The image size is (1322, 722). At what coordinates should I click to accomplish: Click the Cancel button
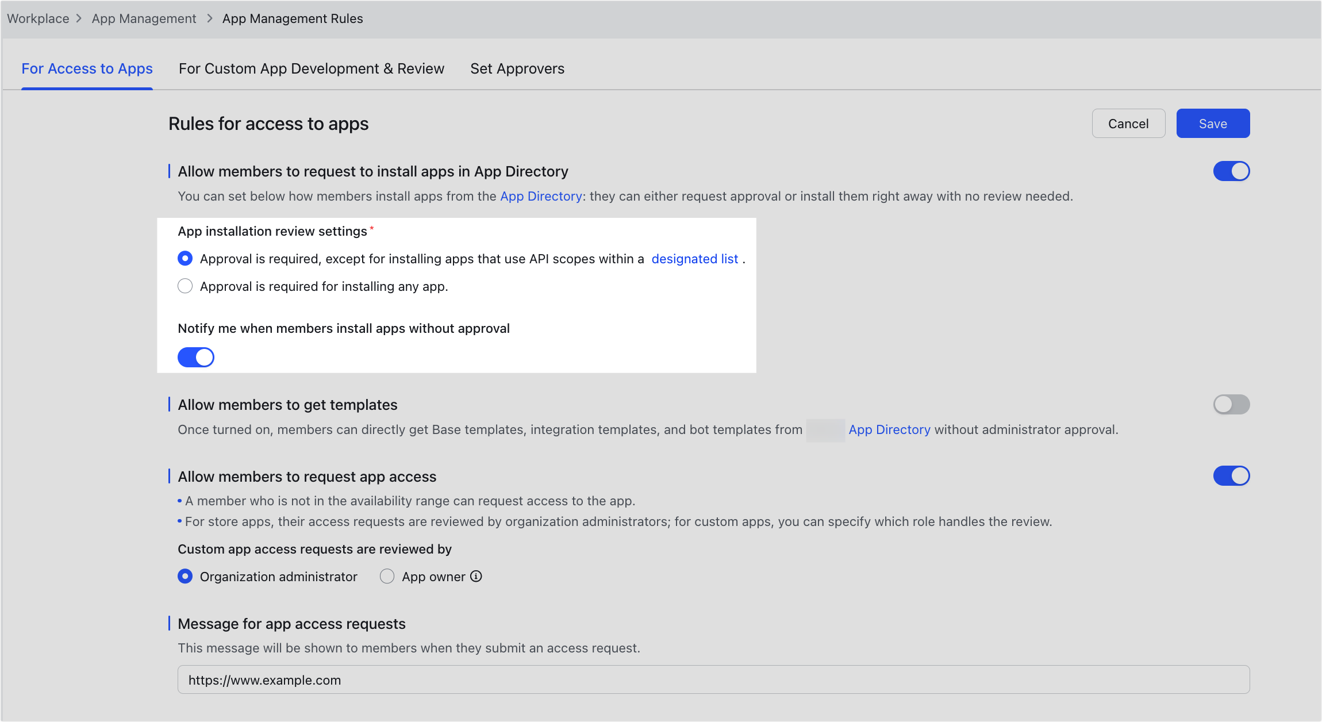click(1128, 124)
